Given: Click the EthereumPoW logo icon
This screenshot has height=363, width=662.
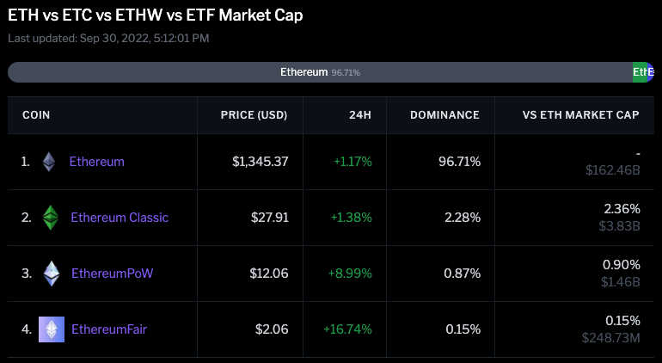Looking at the screenshot, I should point(52,274).
